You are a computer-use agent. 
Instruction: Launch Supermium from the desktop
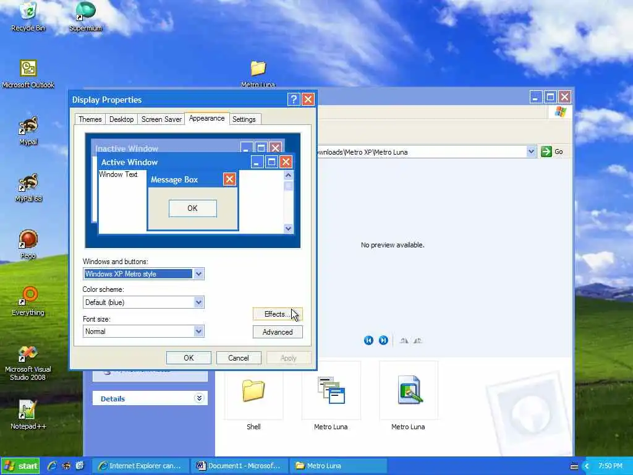[x=85, y=16]
